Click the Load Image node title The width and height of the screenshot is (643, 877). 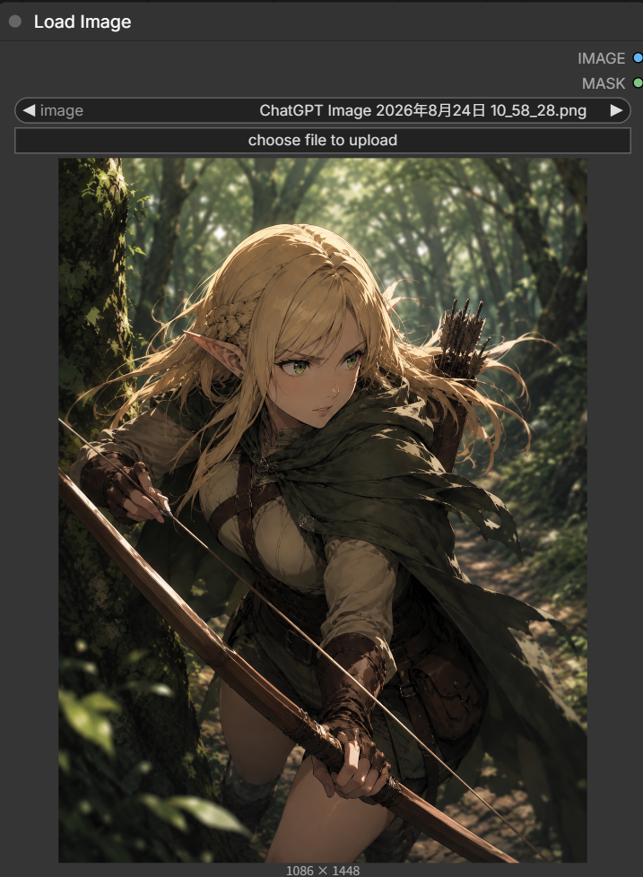pyautogui.click(x=83, y=22)
